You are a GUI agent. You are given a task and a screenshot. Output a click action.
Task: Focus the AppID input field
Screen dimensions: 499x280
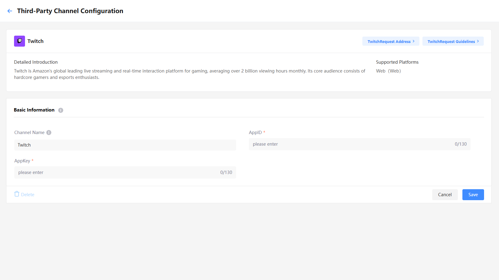[x=360, y=144]
